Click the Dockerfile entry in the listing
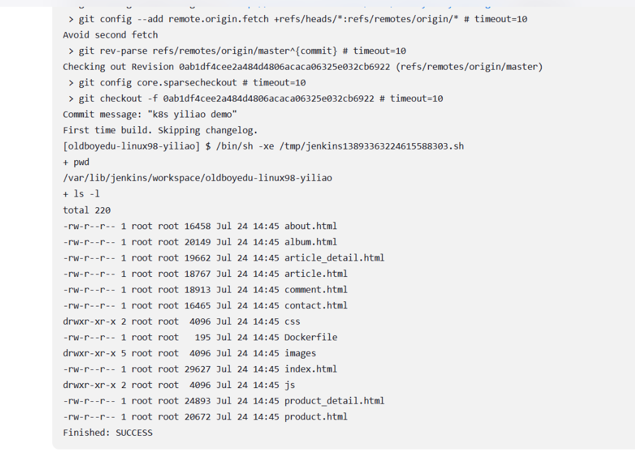This screenshot has width=635, height=459. tap(310, 337)
